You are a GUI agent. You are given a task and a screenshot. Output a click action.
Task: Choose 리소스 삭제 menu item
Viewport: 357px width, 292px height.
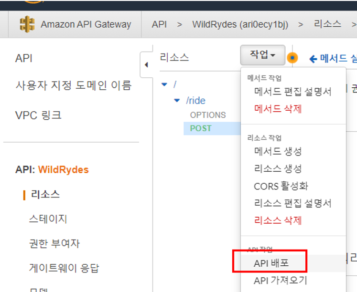point(278,220)
